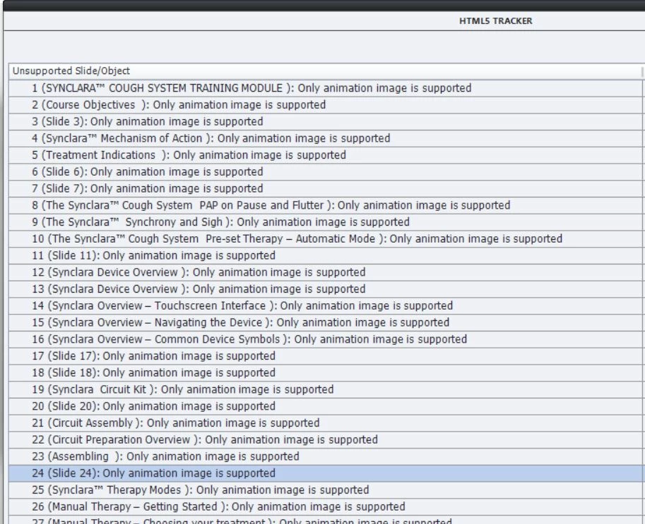Select row 6 (Slide 6)

(325, 172)
